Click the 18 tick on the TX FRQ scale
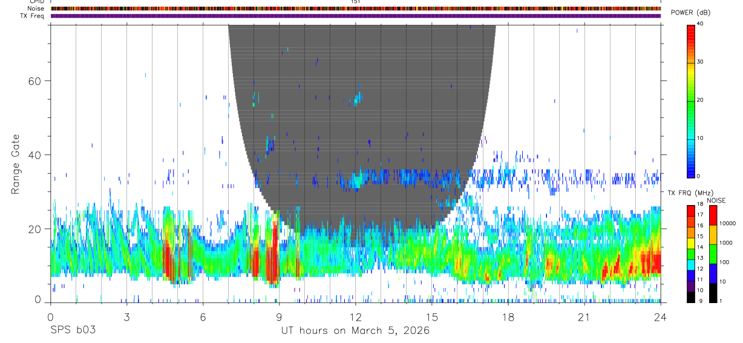Screen dimensions: 743x343 click(x=700, y=204)
